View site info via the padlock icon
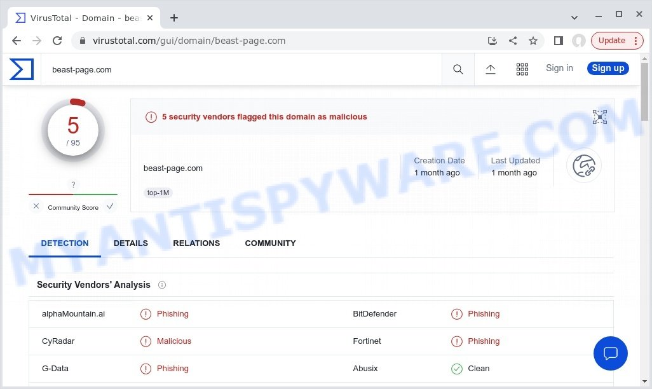The width and height of the screenshot is (652, 389). [x=83, y=41]
